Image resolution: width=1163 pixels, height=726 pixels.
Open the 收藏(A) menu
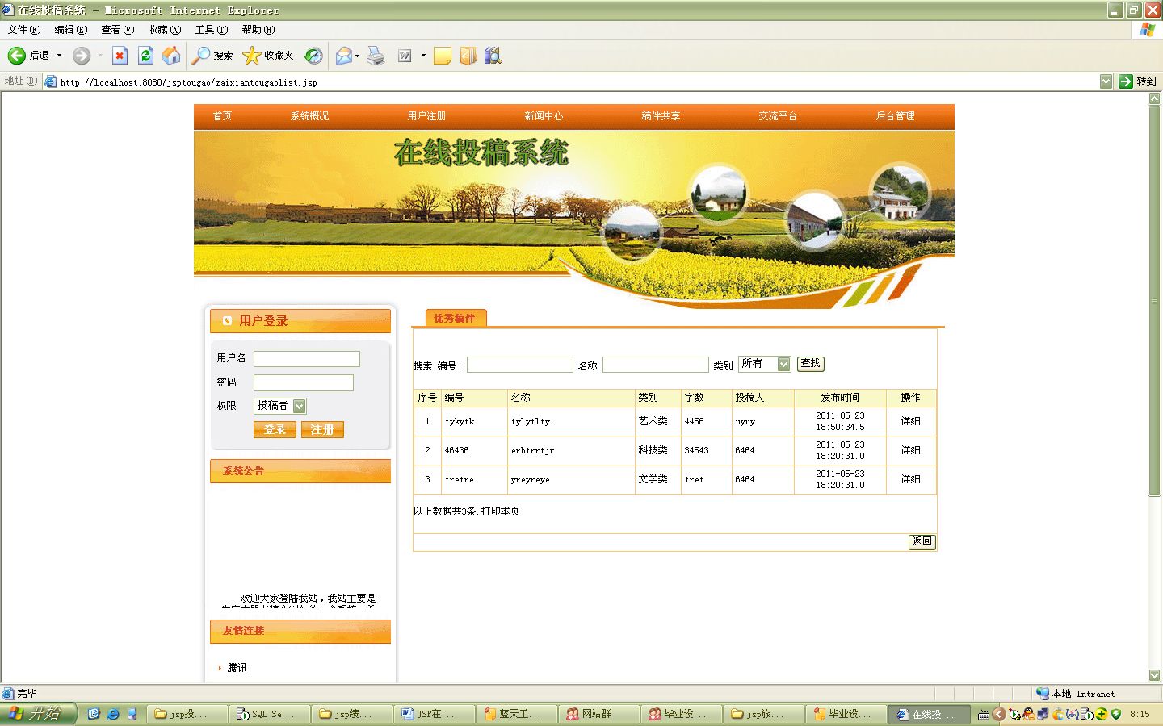[x=165, y=30]
